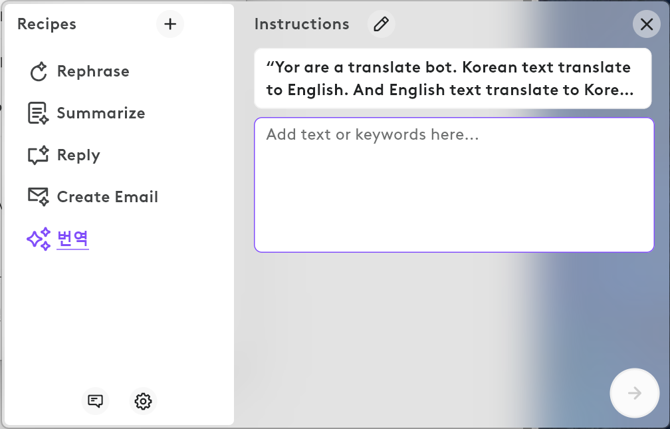Select the Rephrase recipe
The width and height of the screenshot is (670, 429).
tap(93, 71)
